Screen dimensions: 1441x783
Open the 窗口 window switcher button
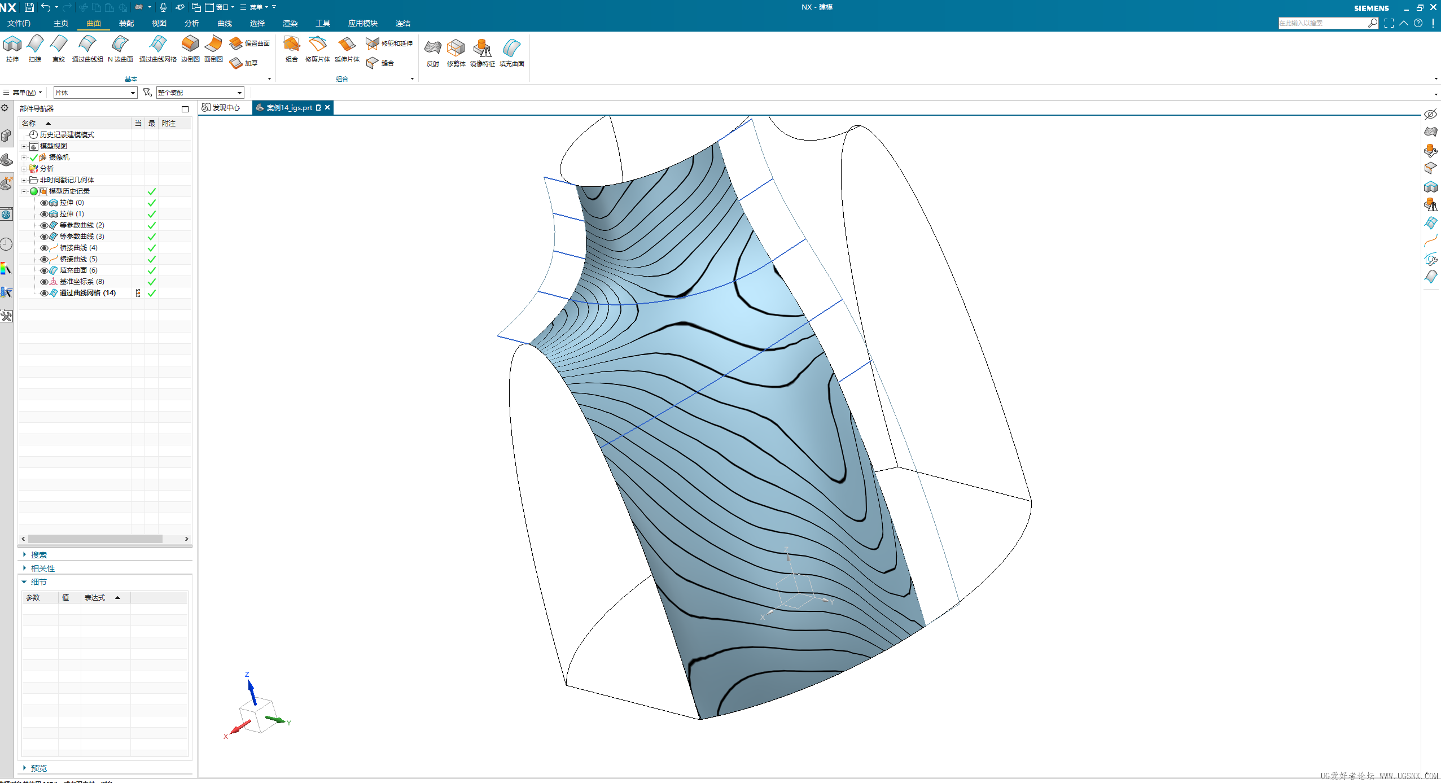(220, 7)
